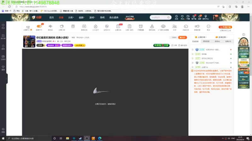Expand the 游戏 dropdown menu
Image resolution: width=252 pixels, height=141 pixels.
[92, 18]
